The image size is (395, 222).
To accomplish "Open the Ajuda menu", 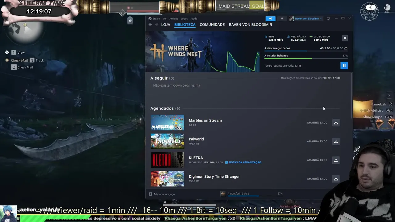I will tap(194, 18).
